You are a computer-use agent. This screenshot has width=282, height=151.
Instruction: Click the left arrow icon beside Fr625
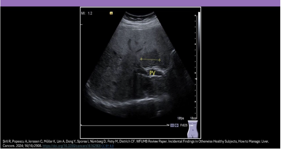pyautogui.click(x=177, y=125)
